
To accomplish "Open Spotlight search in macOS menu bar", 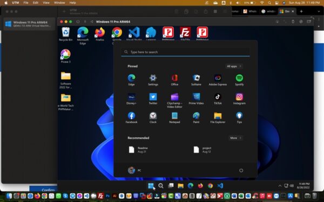I will tap(269, 3).
